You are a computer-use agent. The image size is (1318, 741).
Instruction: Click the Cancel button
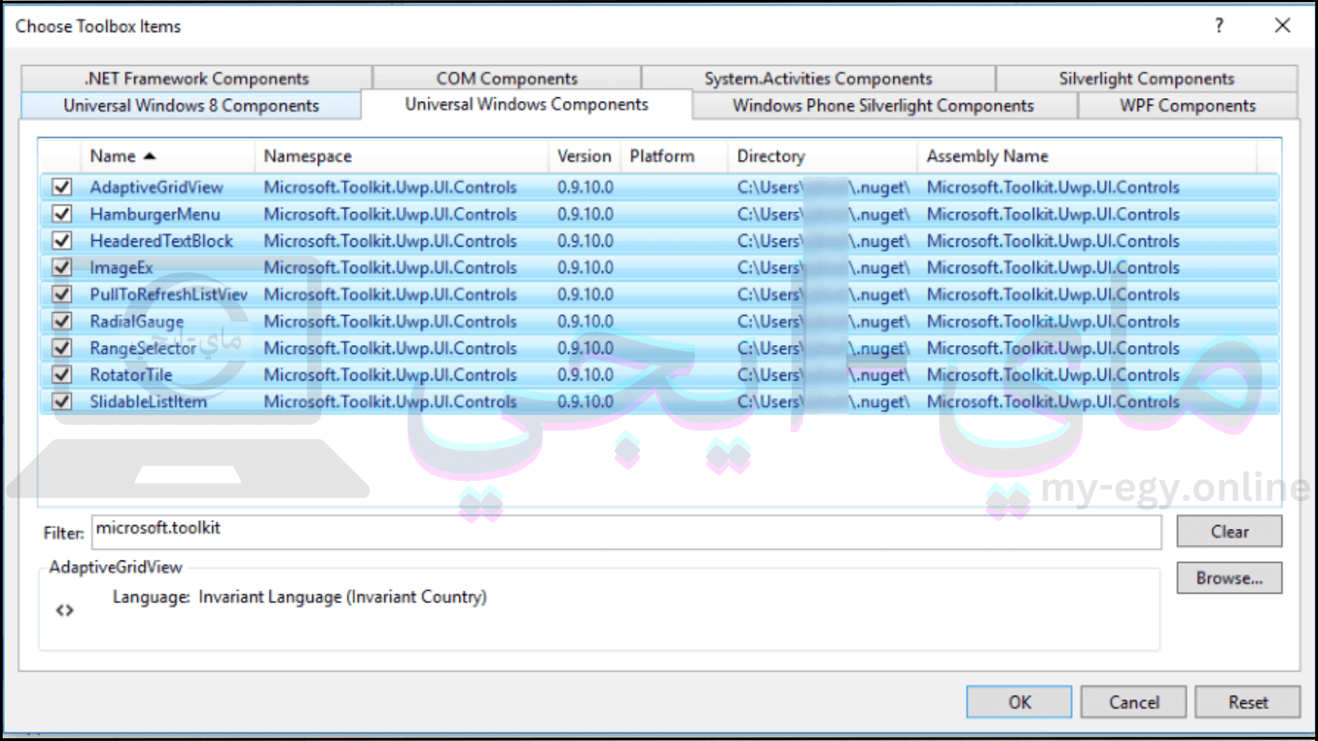click(1133, 702)
